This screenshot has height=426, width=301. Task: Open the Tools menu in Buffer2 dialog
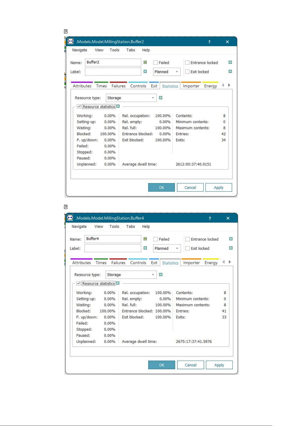click(114, 50)
